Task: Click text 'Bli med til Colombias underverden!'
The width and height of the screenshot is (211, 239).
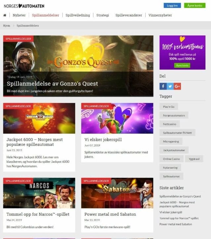Action: click(x=30, y=227)
